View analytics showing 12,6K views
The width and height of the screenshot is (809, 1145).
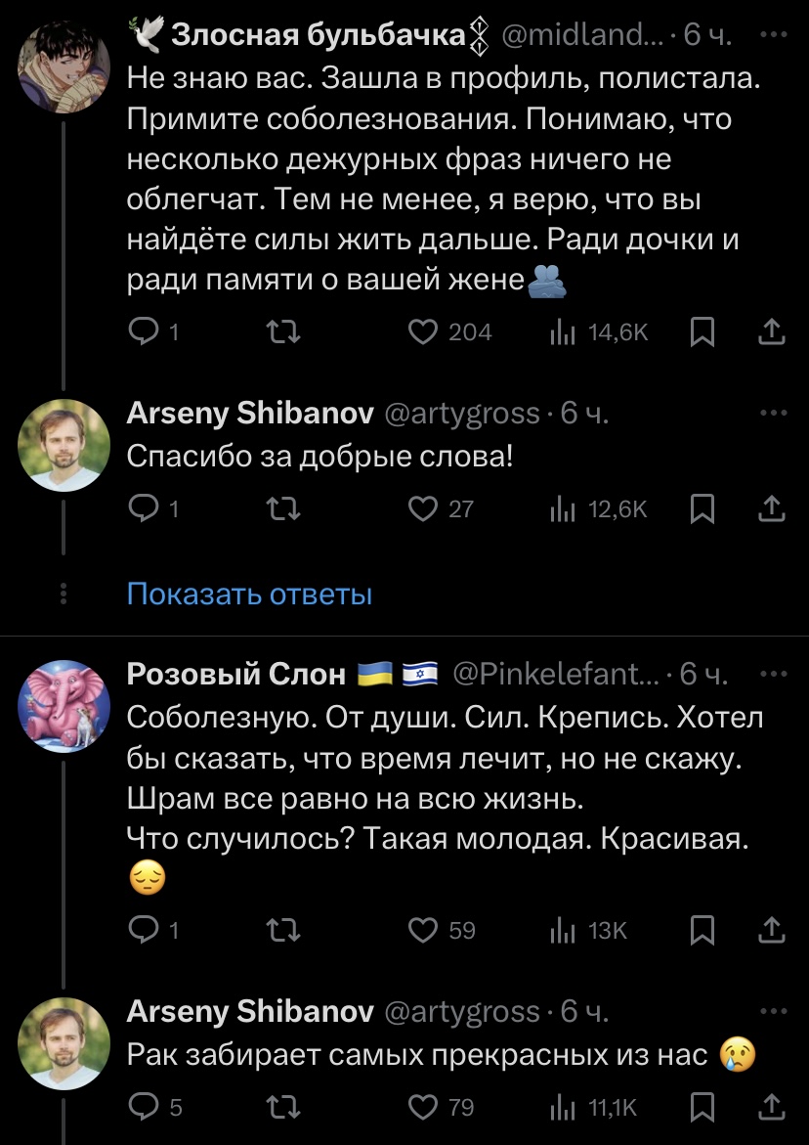tap(598, 507)
